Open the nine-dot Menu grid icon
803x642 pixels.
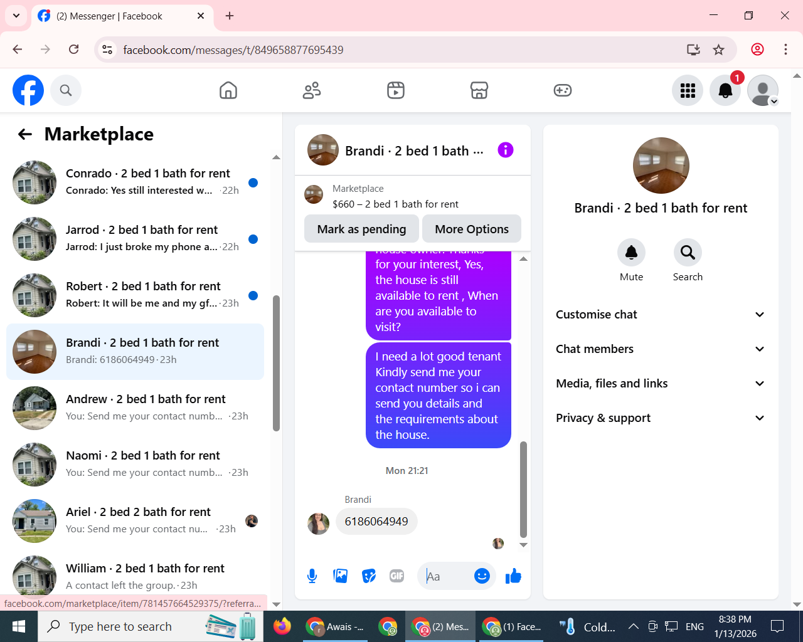pyautogui.click(x=688, y=90)
